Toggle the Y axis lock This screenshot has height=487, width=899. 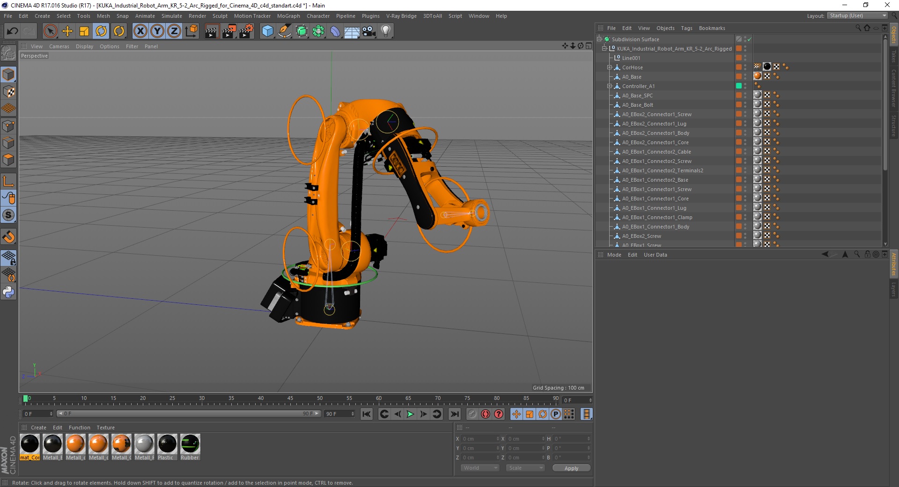[157, 31]
